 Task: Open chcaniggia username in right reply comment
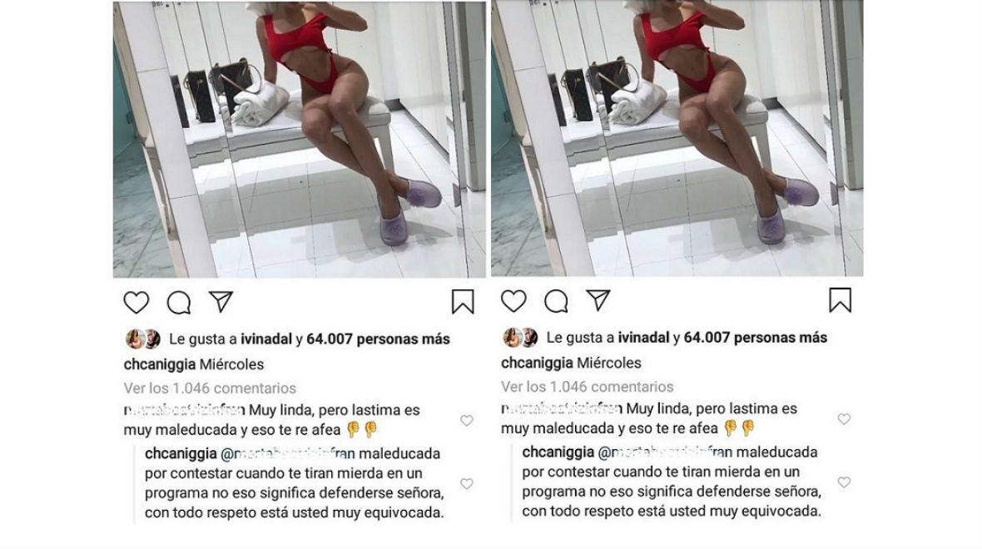pos(558,452)
